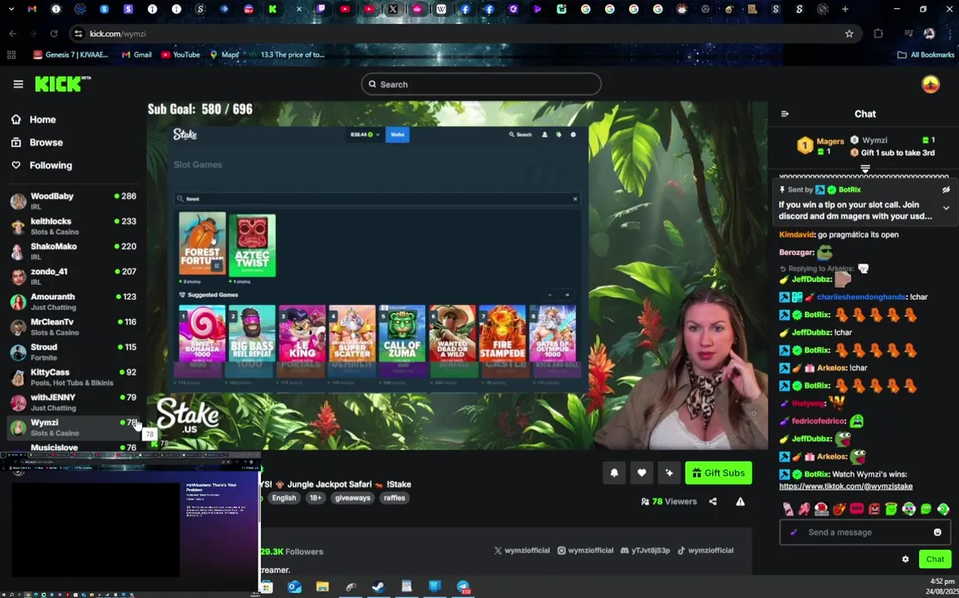
Task: Expand the gift leaderboard handle
Action: tap(865, 168)
